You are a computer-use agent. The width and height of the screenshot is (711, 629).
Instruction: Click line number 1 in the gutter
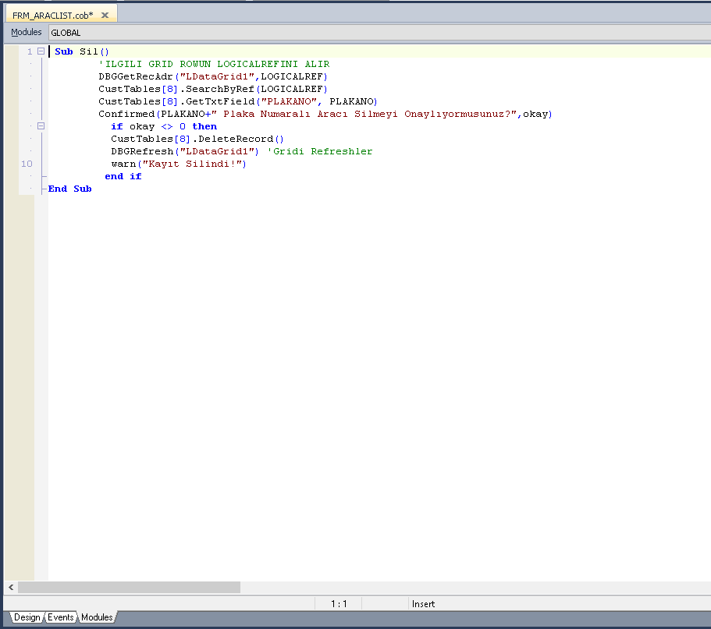(x=30, y=51)
